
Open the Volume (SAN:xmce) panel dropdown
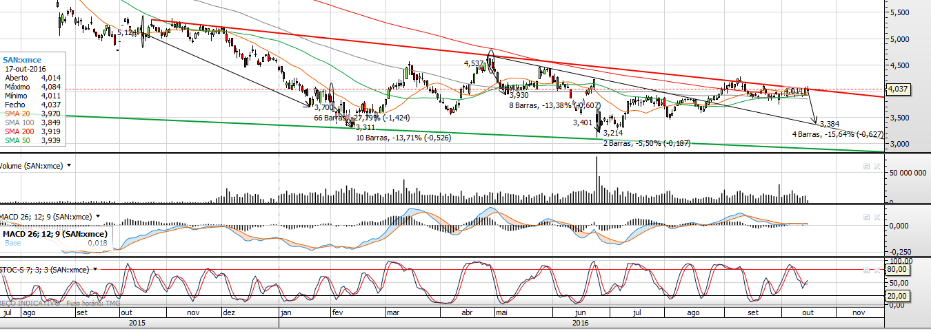[x=69, y=167]
